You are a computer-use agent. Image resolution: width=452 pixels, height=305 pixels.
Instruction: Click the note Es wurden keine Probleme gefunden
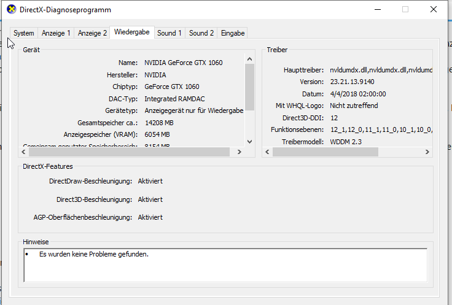[x=94, y=254]
